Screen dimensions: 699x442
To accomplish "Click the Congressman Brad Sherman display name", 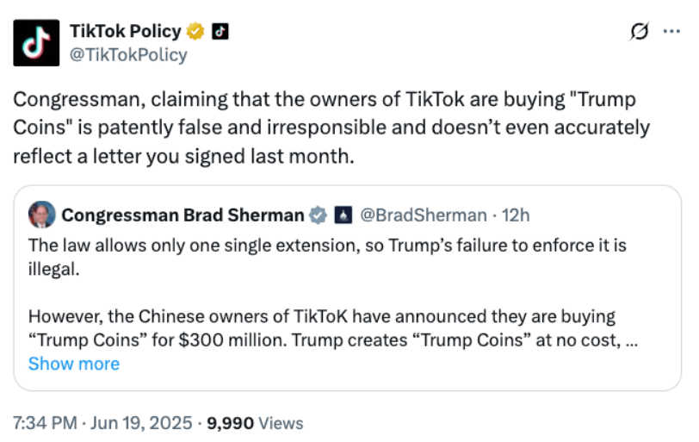I will point(182,215).
